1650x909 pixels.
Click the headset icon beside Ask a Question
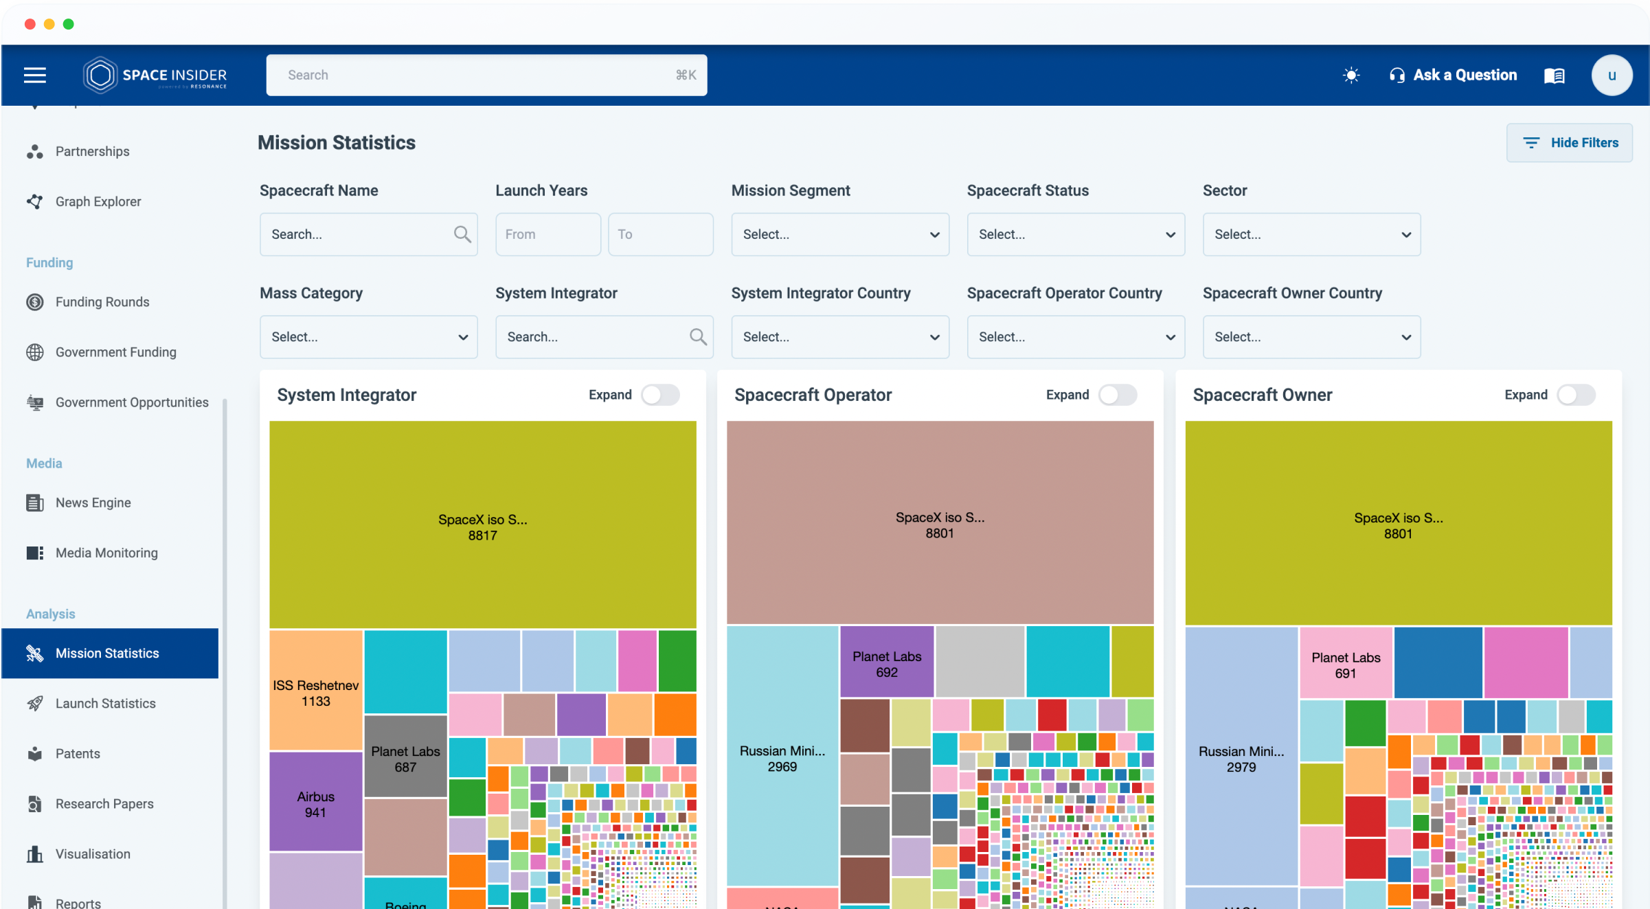pyautogui.click(x=1397, y=75)
